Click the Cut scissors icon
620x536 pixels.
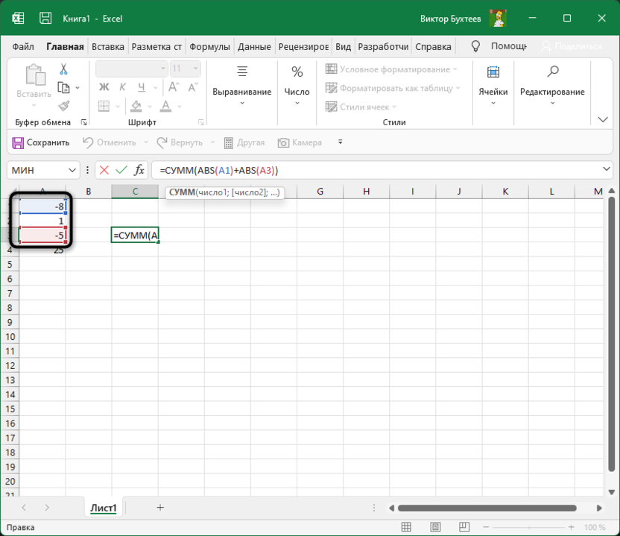tap(63, 69)
